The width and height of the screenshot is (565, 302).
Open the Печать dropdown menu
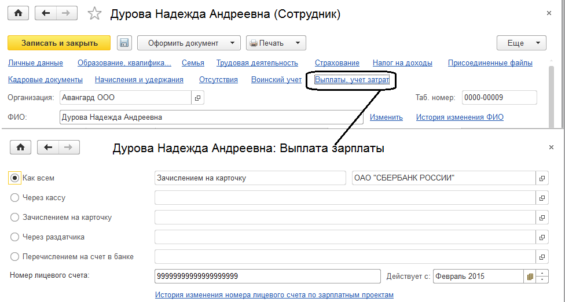click(x=276, y=43)
